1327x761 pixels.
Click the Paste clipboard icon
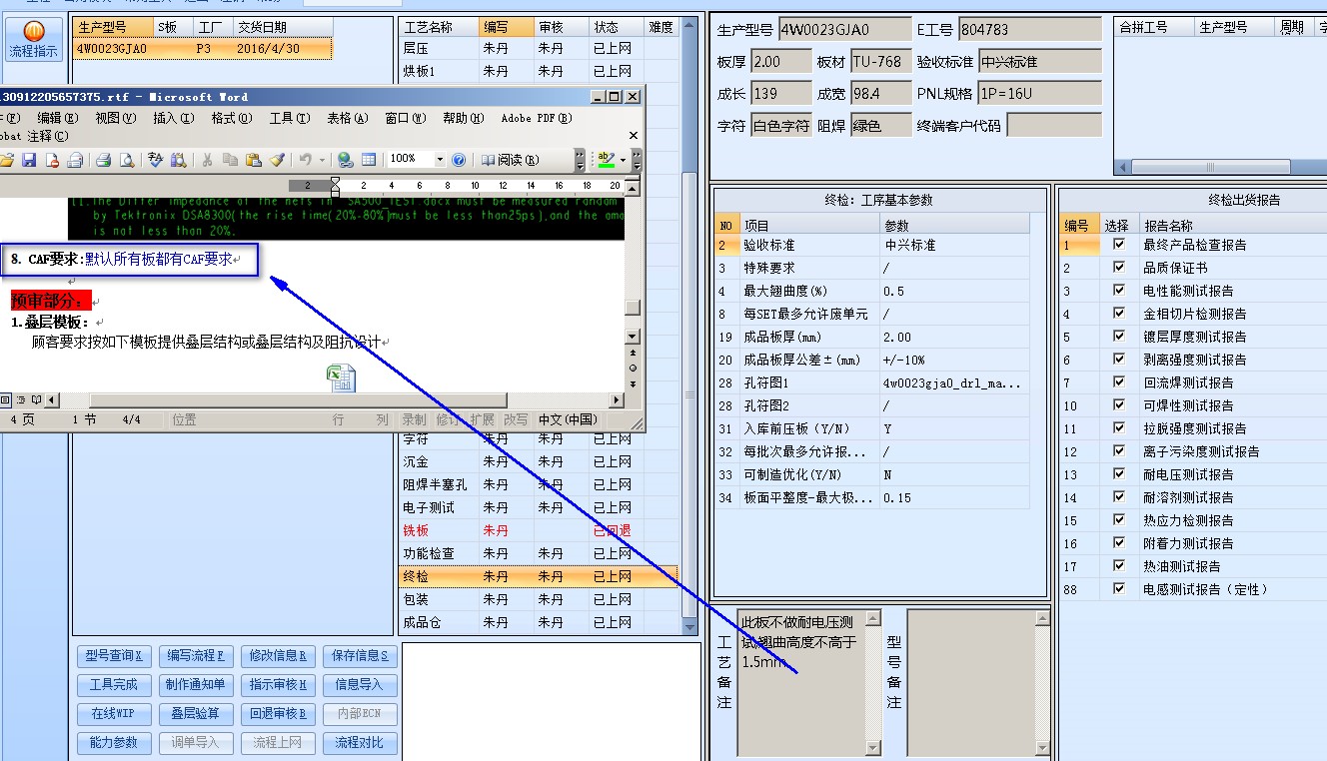click(x=253, y=160)
